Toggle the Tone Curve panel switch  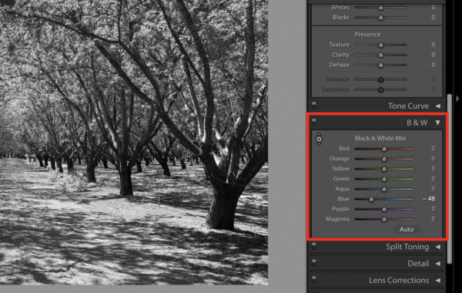[x=314, y=105]
